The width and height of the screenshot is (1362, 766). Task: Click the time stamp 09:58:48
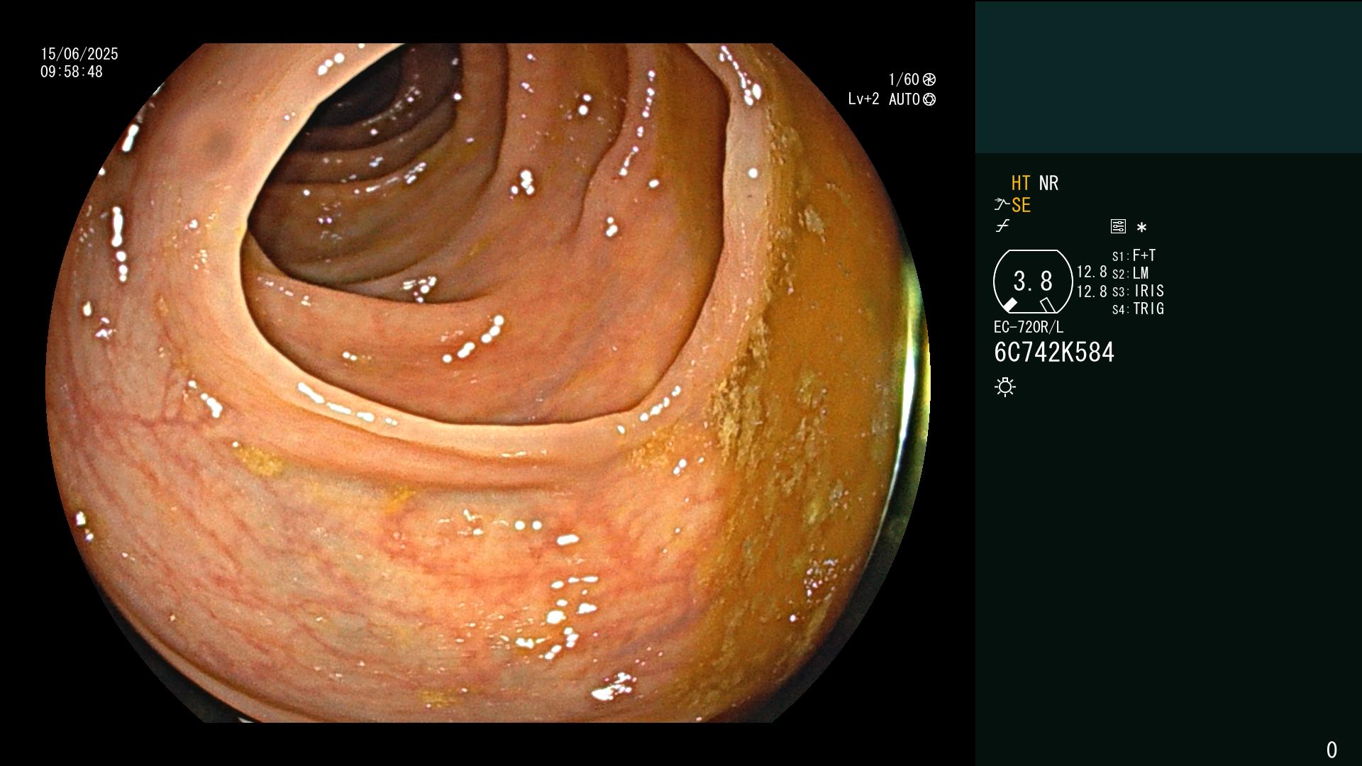point(72,72)
